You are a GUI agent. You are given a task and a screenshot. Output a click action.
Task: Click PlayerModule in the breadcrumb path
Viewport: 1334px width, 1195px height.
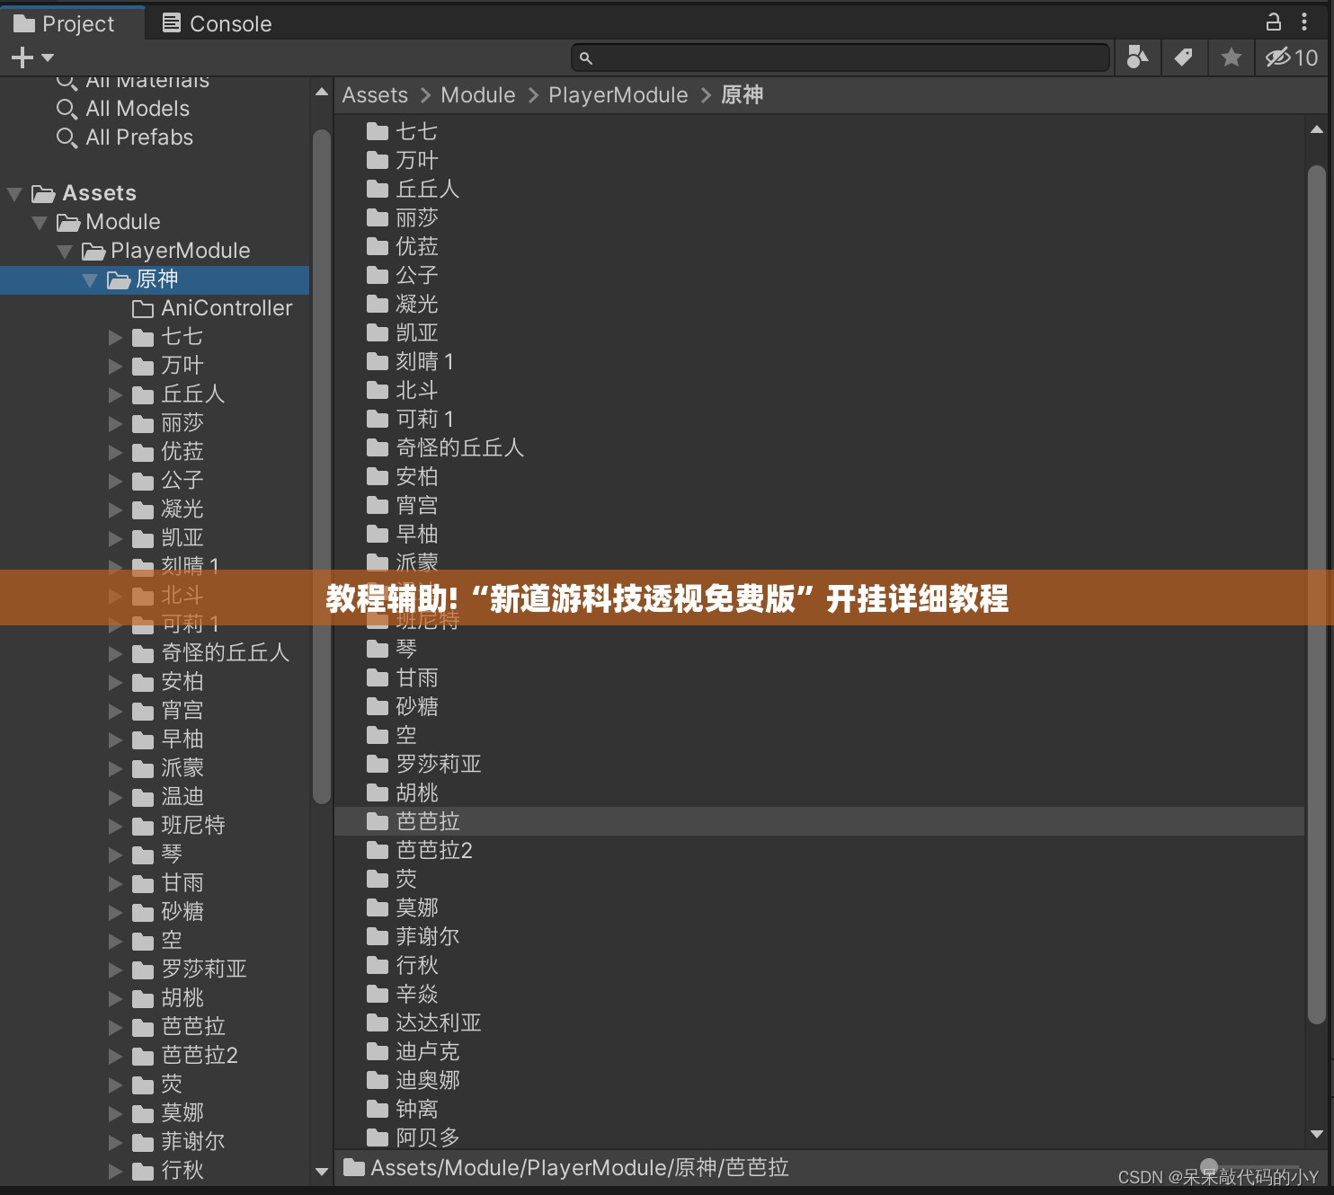(618, 95)
